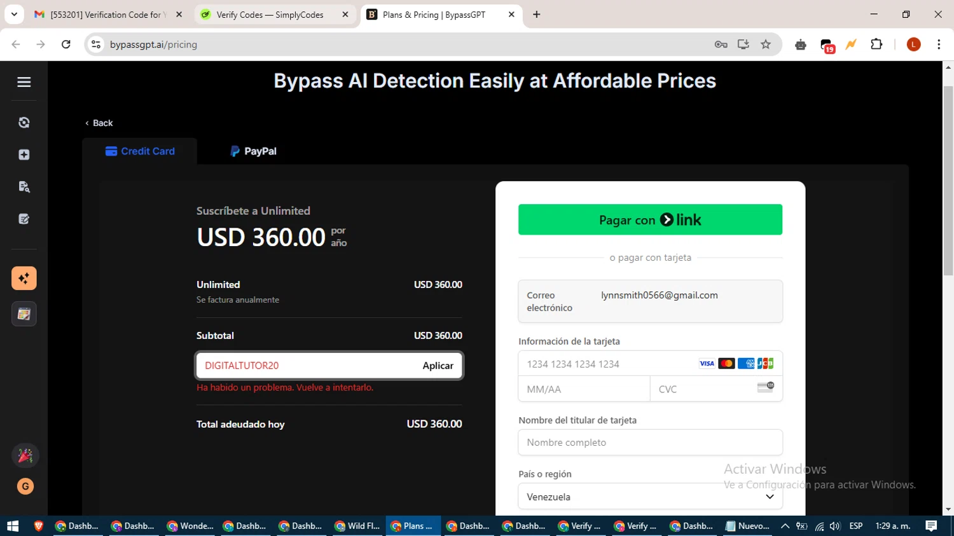This screenshot has height=536, width=954.
Task: Click the robot extension icon
Action: point(801,45)
